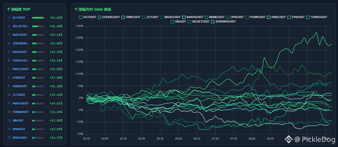The width and height of the screenshot is (338, 147).
Task: Click the ACTUSDT row progress bar
Action: click(x=38, y=18)
